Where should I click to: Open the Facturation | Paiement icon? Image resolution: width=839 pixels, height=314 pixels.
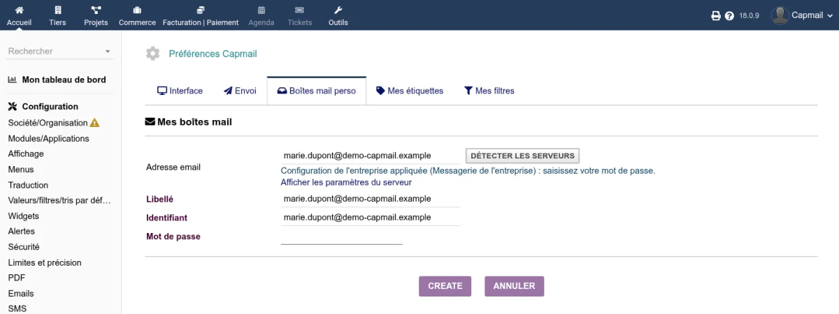point(201,10)
